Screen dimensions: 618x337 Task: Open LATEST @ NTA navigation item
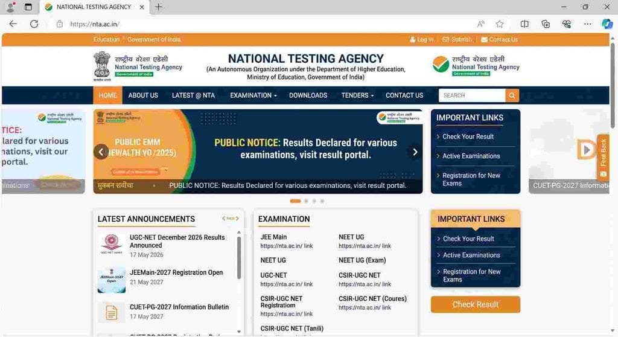pyautogui.click(x=193, y=95)
